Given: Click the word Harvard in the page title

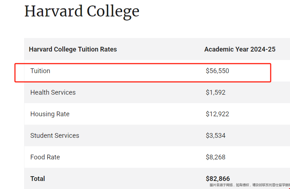Looking at the screenshot, I should click(x=54, y=11).
